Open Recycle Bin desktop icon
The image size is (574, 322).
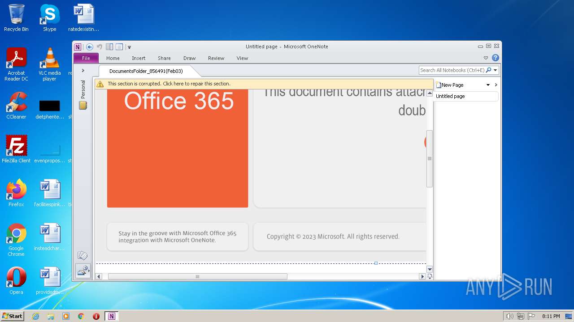16,18
